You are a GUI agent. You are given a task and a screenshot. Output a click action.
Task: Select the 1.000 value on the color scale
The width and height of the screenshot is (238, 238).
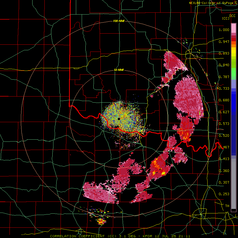(x=224, y=30)
